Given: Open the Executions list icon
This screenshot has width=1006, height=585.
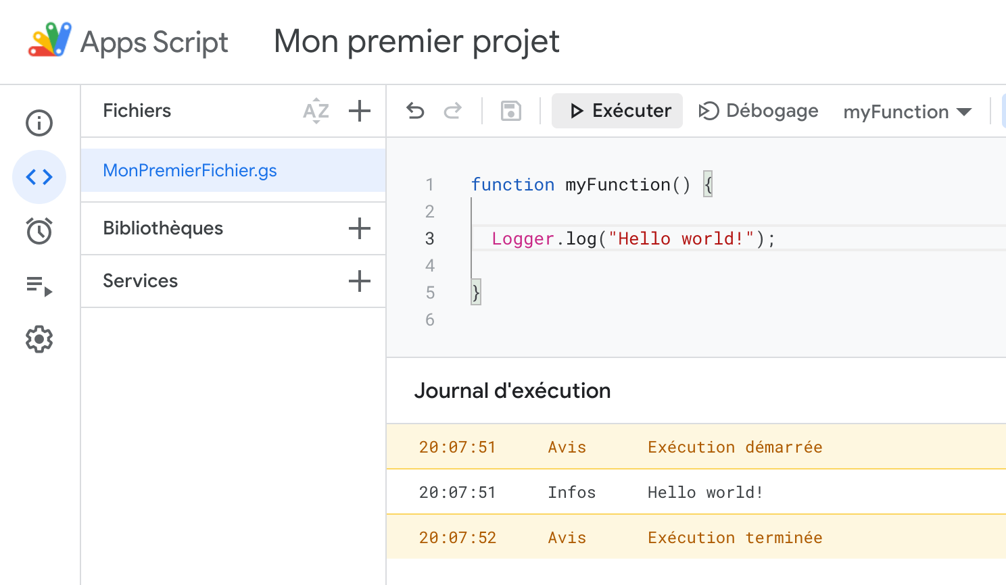Looking at the screenshot, I should pyautogui.click(x=39, y=286).
